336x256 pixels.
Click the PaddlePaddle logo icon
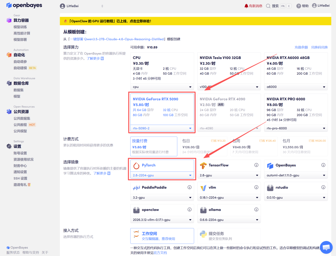(x=136, y=188)
